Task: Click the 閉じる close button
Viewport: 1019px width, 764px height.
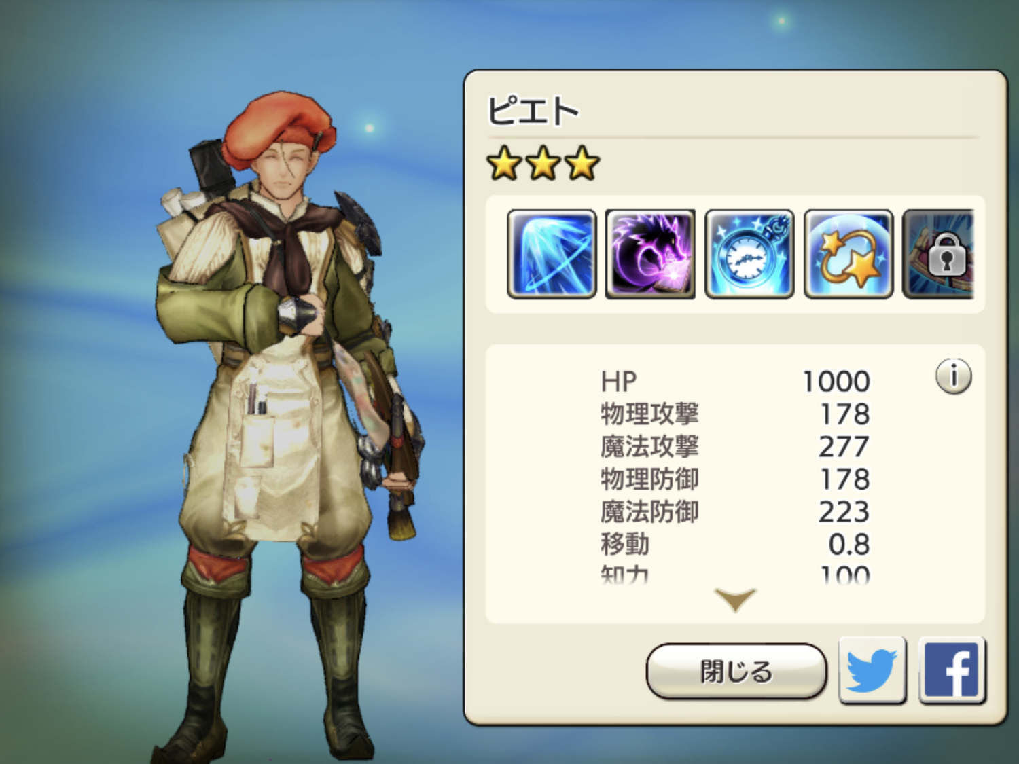Action: [736, 672]
